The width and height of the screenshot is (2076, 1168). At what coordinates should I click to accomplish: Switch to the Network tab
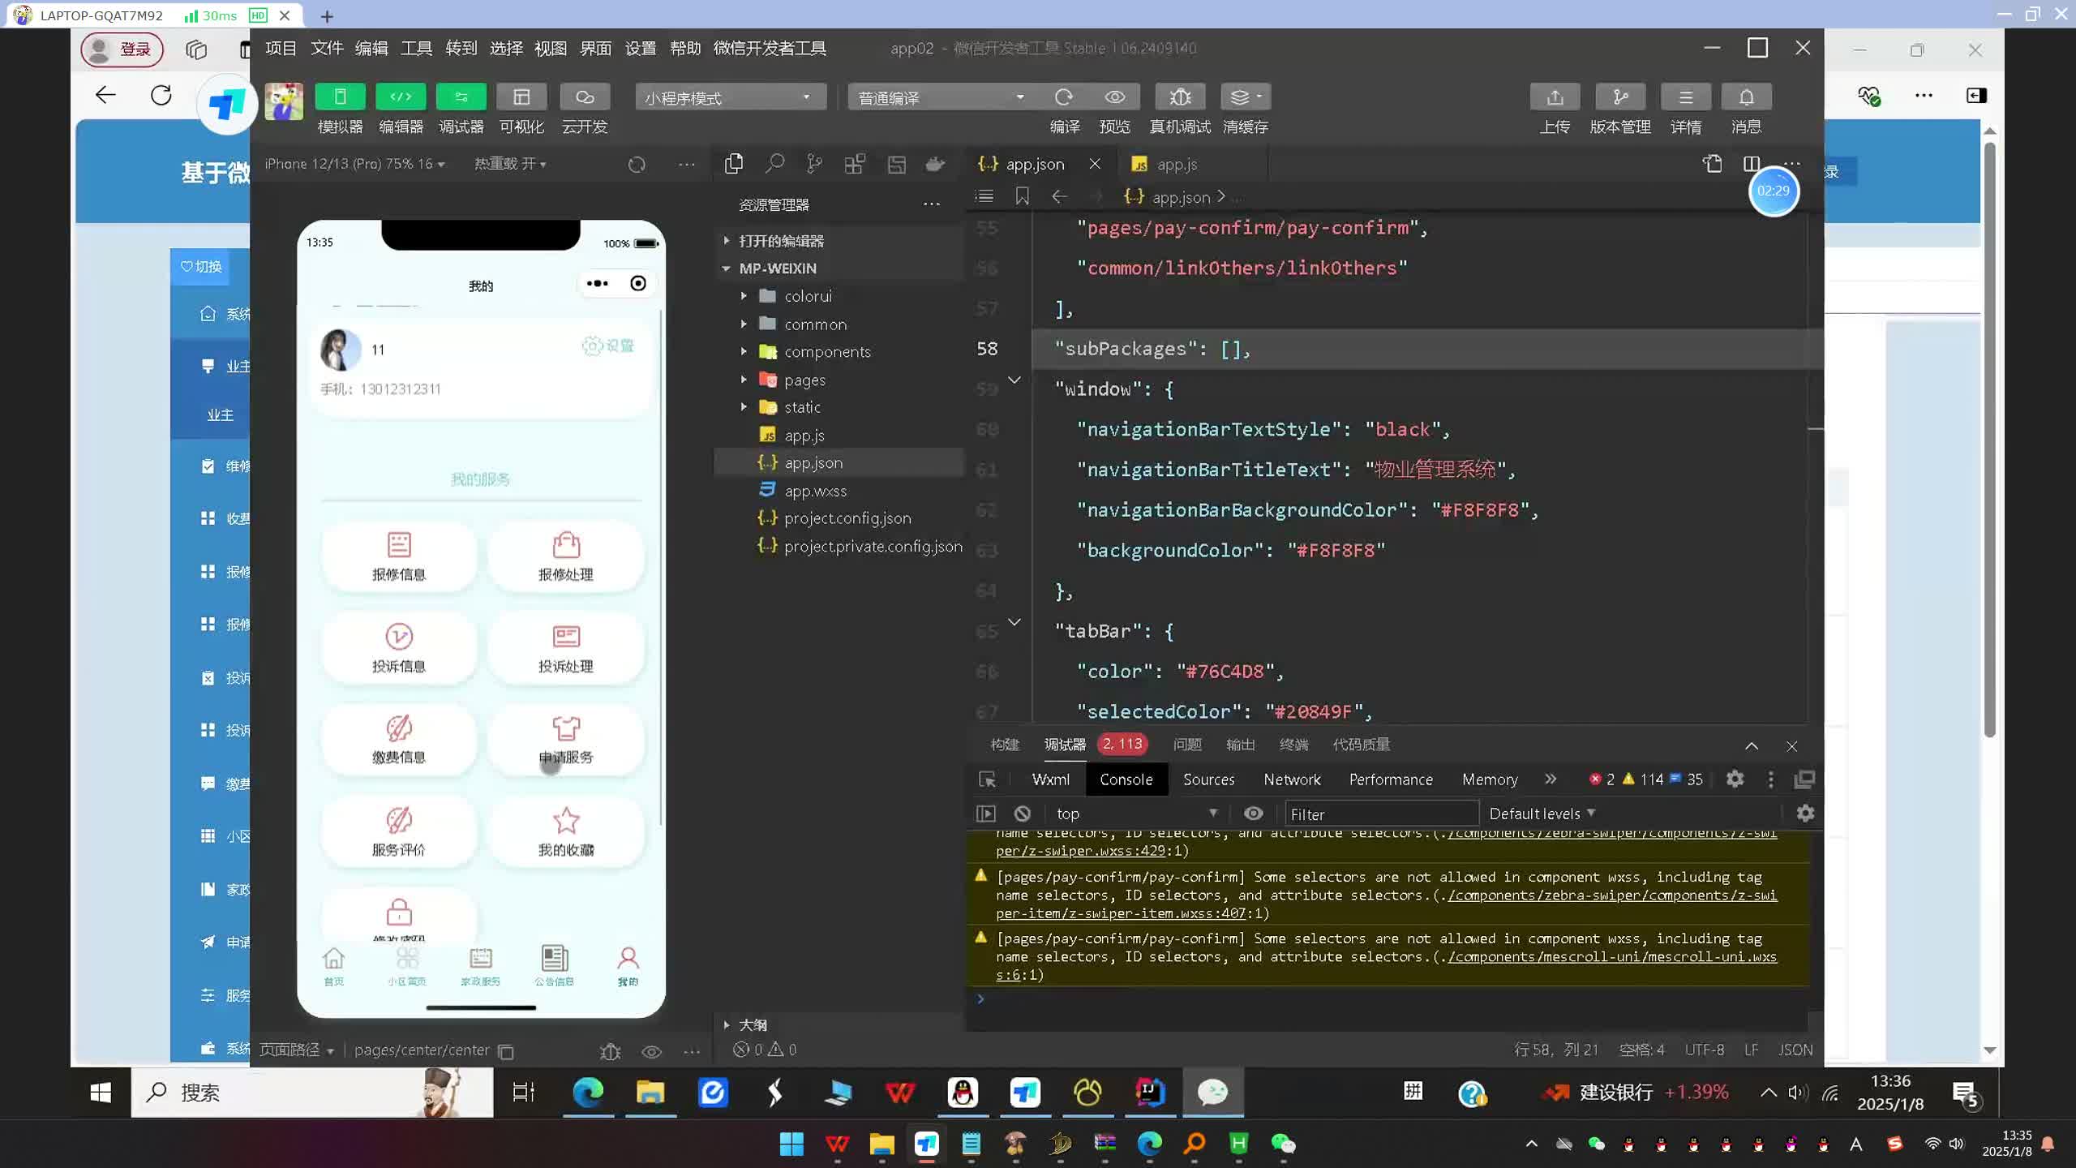click(x=1292, y=779)
